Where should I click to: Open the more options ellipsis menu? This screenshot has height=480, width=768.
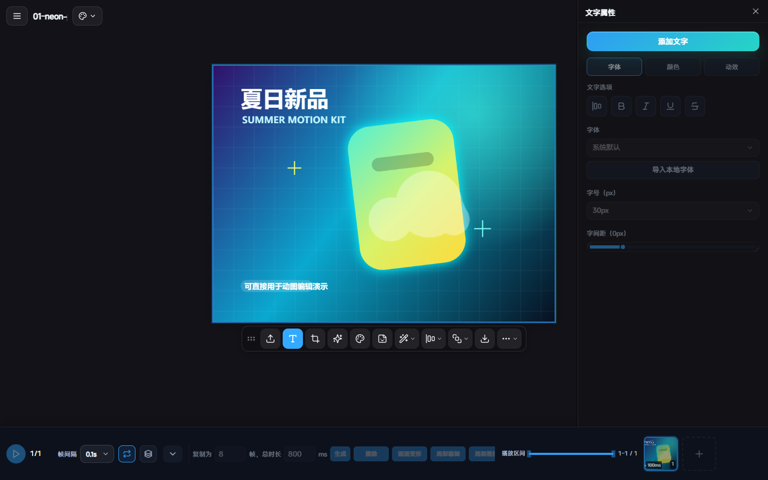509,339
